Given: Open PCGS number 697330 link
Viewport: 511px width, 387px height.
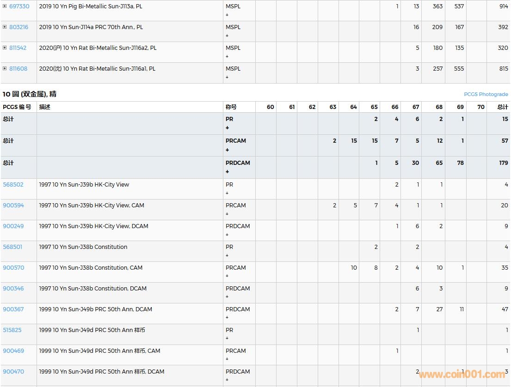Looking at the screenshot, I should (x=19, y=6).
